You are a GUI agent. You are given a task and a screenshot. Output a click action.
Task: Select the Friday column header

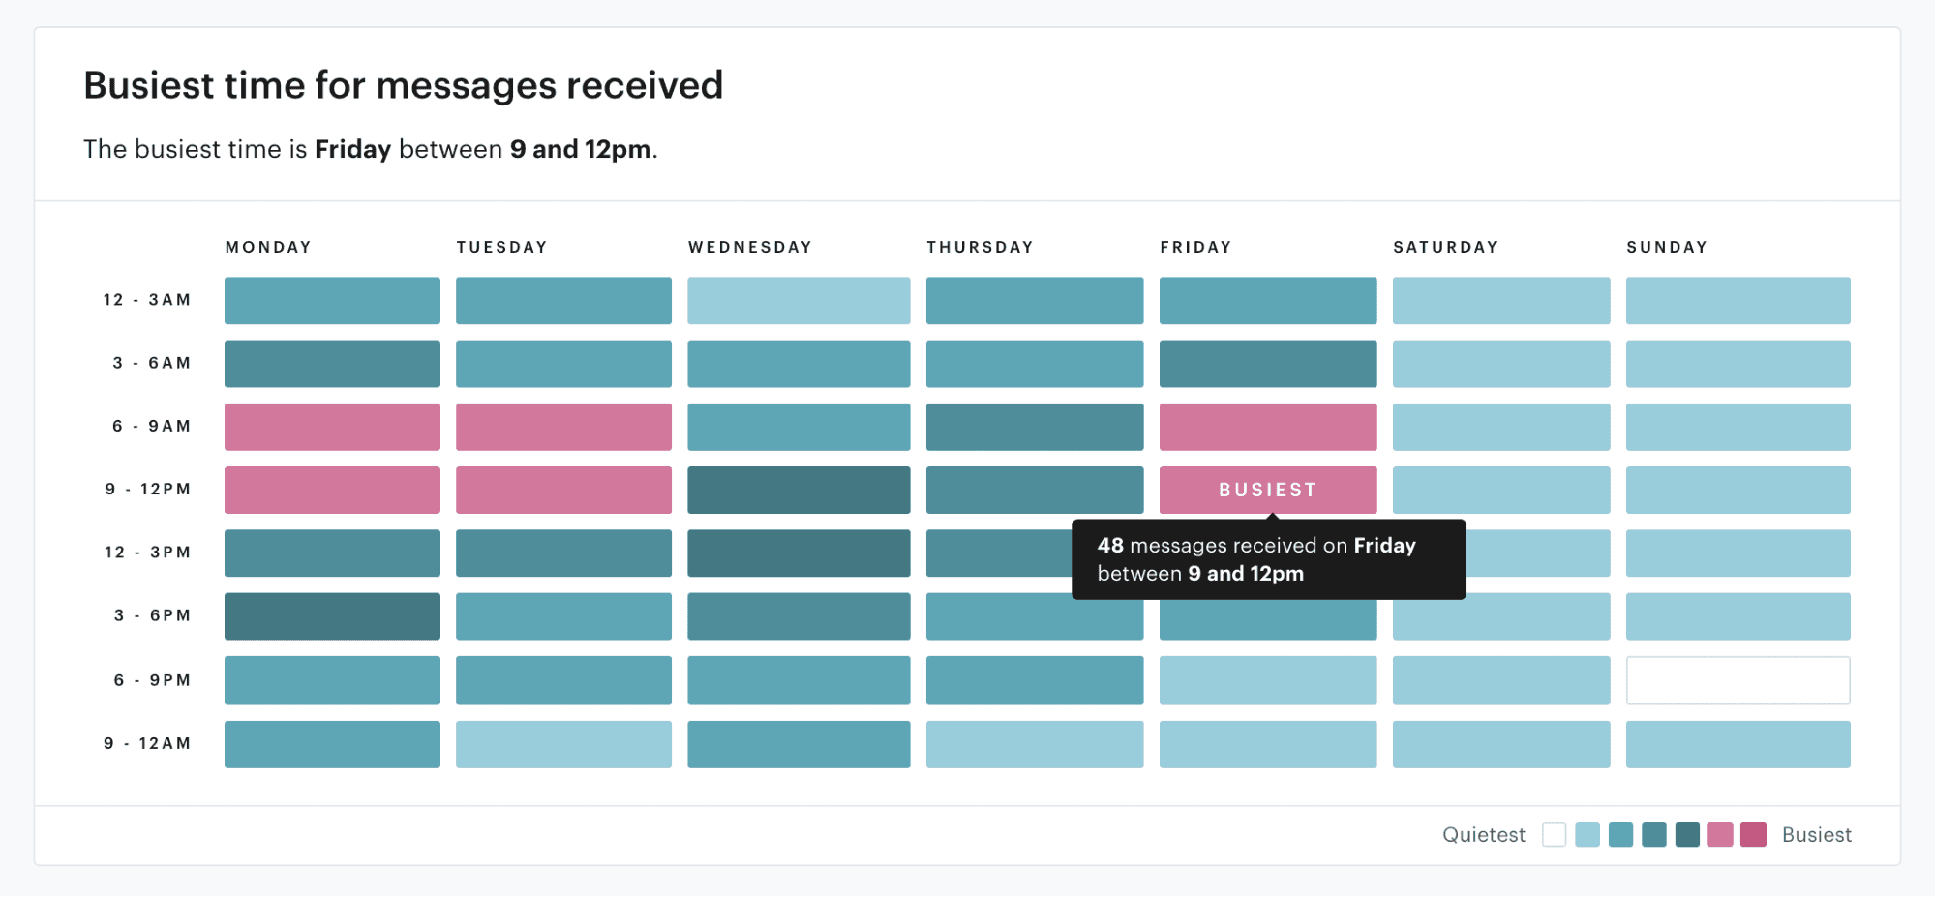1196,247
